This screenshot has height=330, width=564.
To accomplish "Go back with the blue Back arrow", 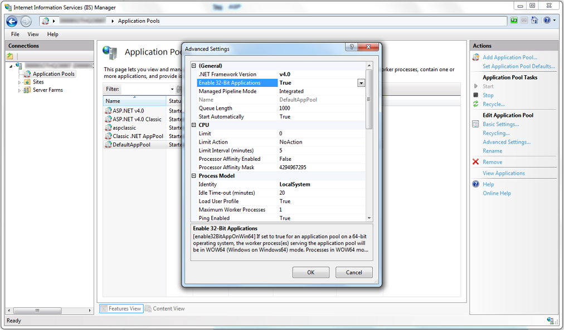I will pyautogui.click(x=12, y=21).
